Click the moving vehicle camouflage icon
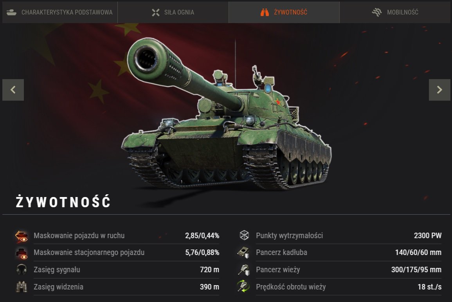The image size is (452, 302). click(x=22, y=236)
